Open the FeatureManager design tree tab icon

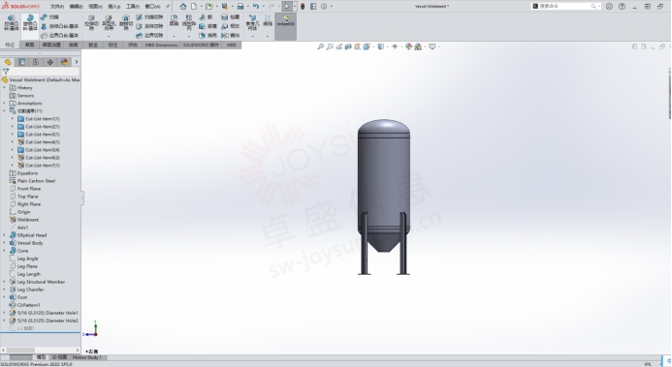pyautogui.click(x=8, y=62)
